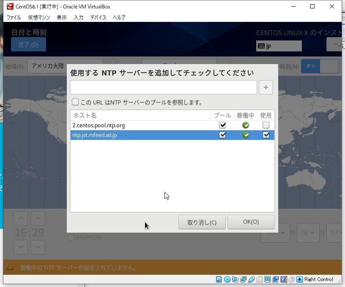
Task: Click the keyboard layout jp indicator
Action: pos(279,46)
